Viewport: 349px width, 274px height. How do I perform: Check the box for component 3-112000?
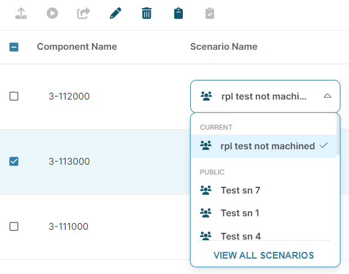pos(13,96)
